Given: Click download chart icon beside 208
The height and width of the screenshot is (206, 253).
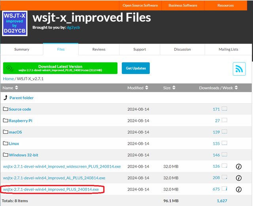Looking at the screenshot, I should (224, 177).
